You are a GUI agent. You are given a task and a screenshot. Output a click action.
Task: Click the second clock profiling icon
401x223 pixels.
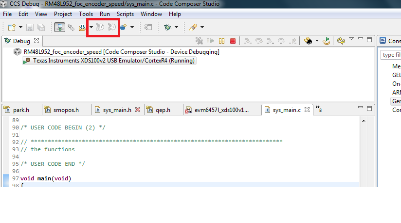[x=112, y=27]
